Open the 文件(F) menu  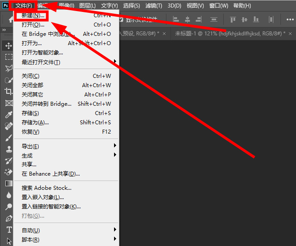click(24, 6)
